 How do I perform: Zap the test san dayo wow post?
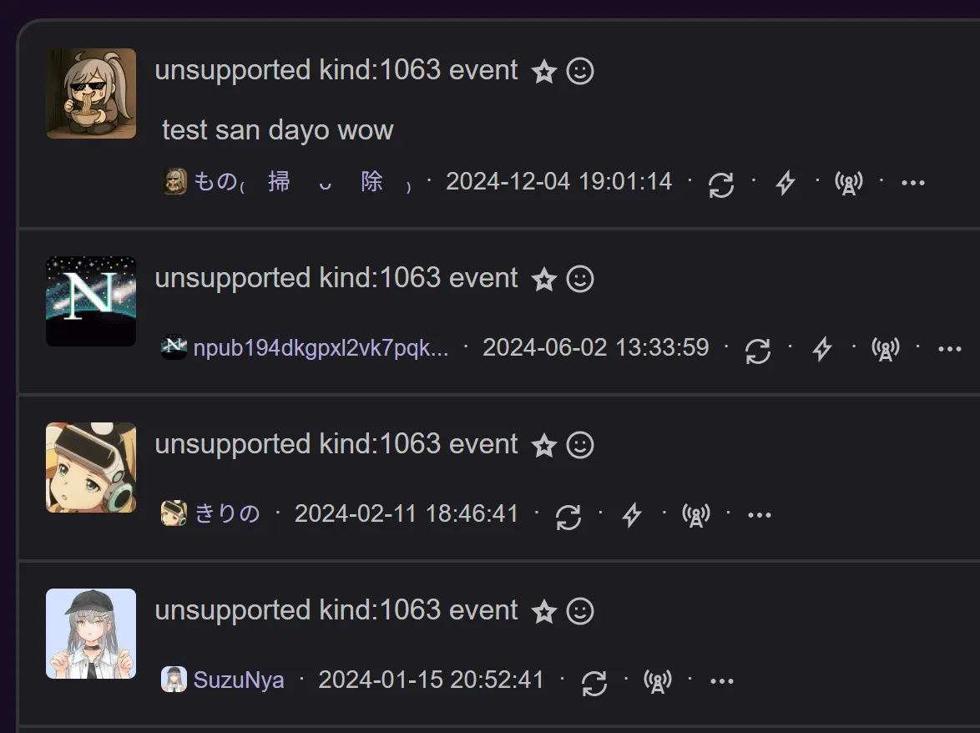point(786,183)
